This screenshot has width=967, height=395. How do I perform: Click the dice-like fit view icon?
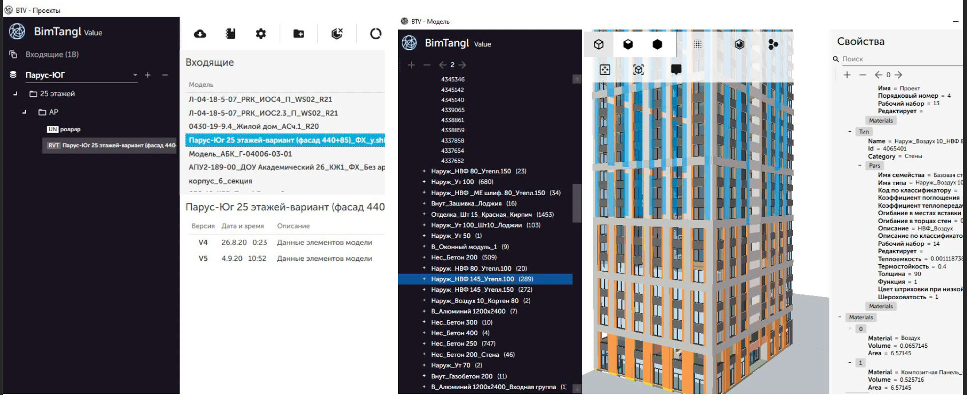click(605, 70)
